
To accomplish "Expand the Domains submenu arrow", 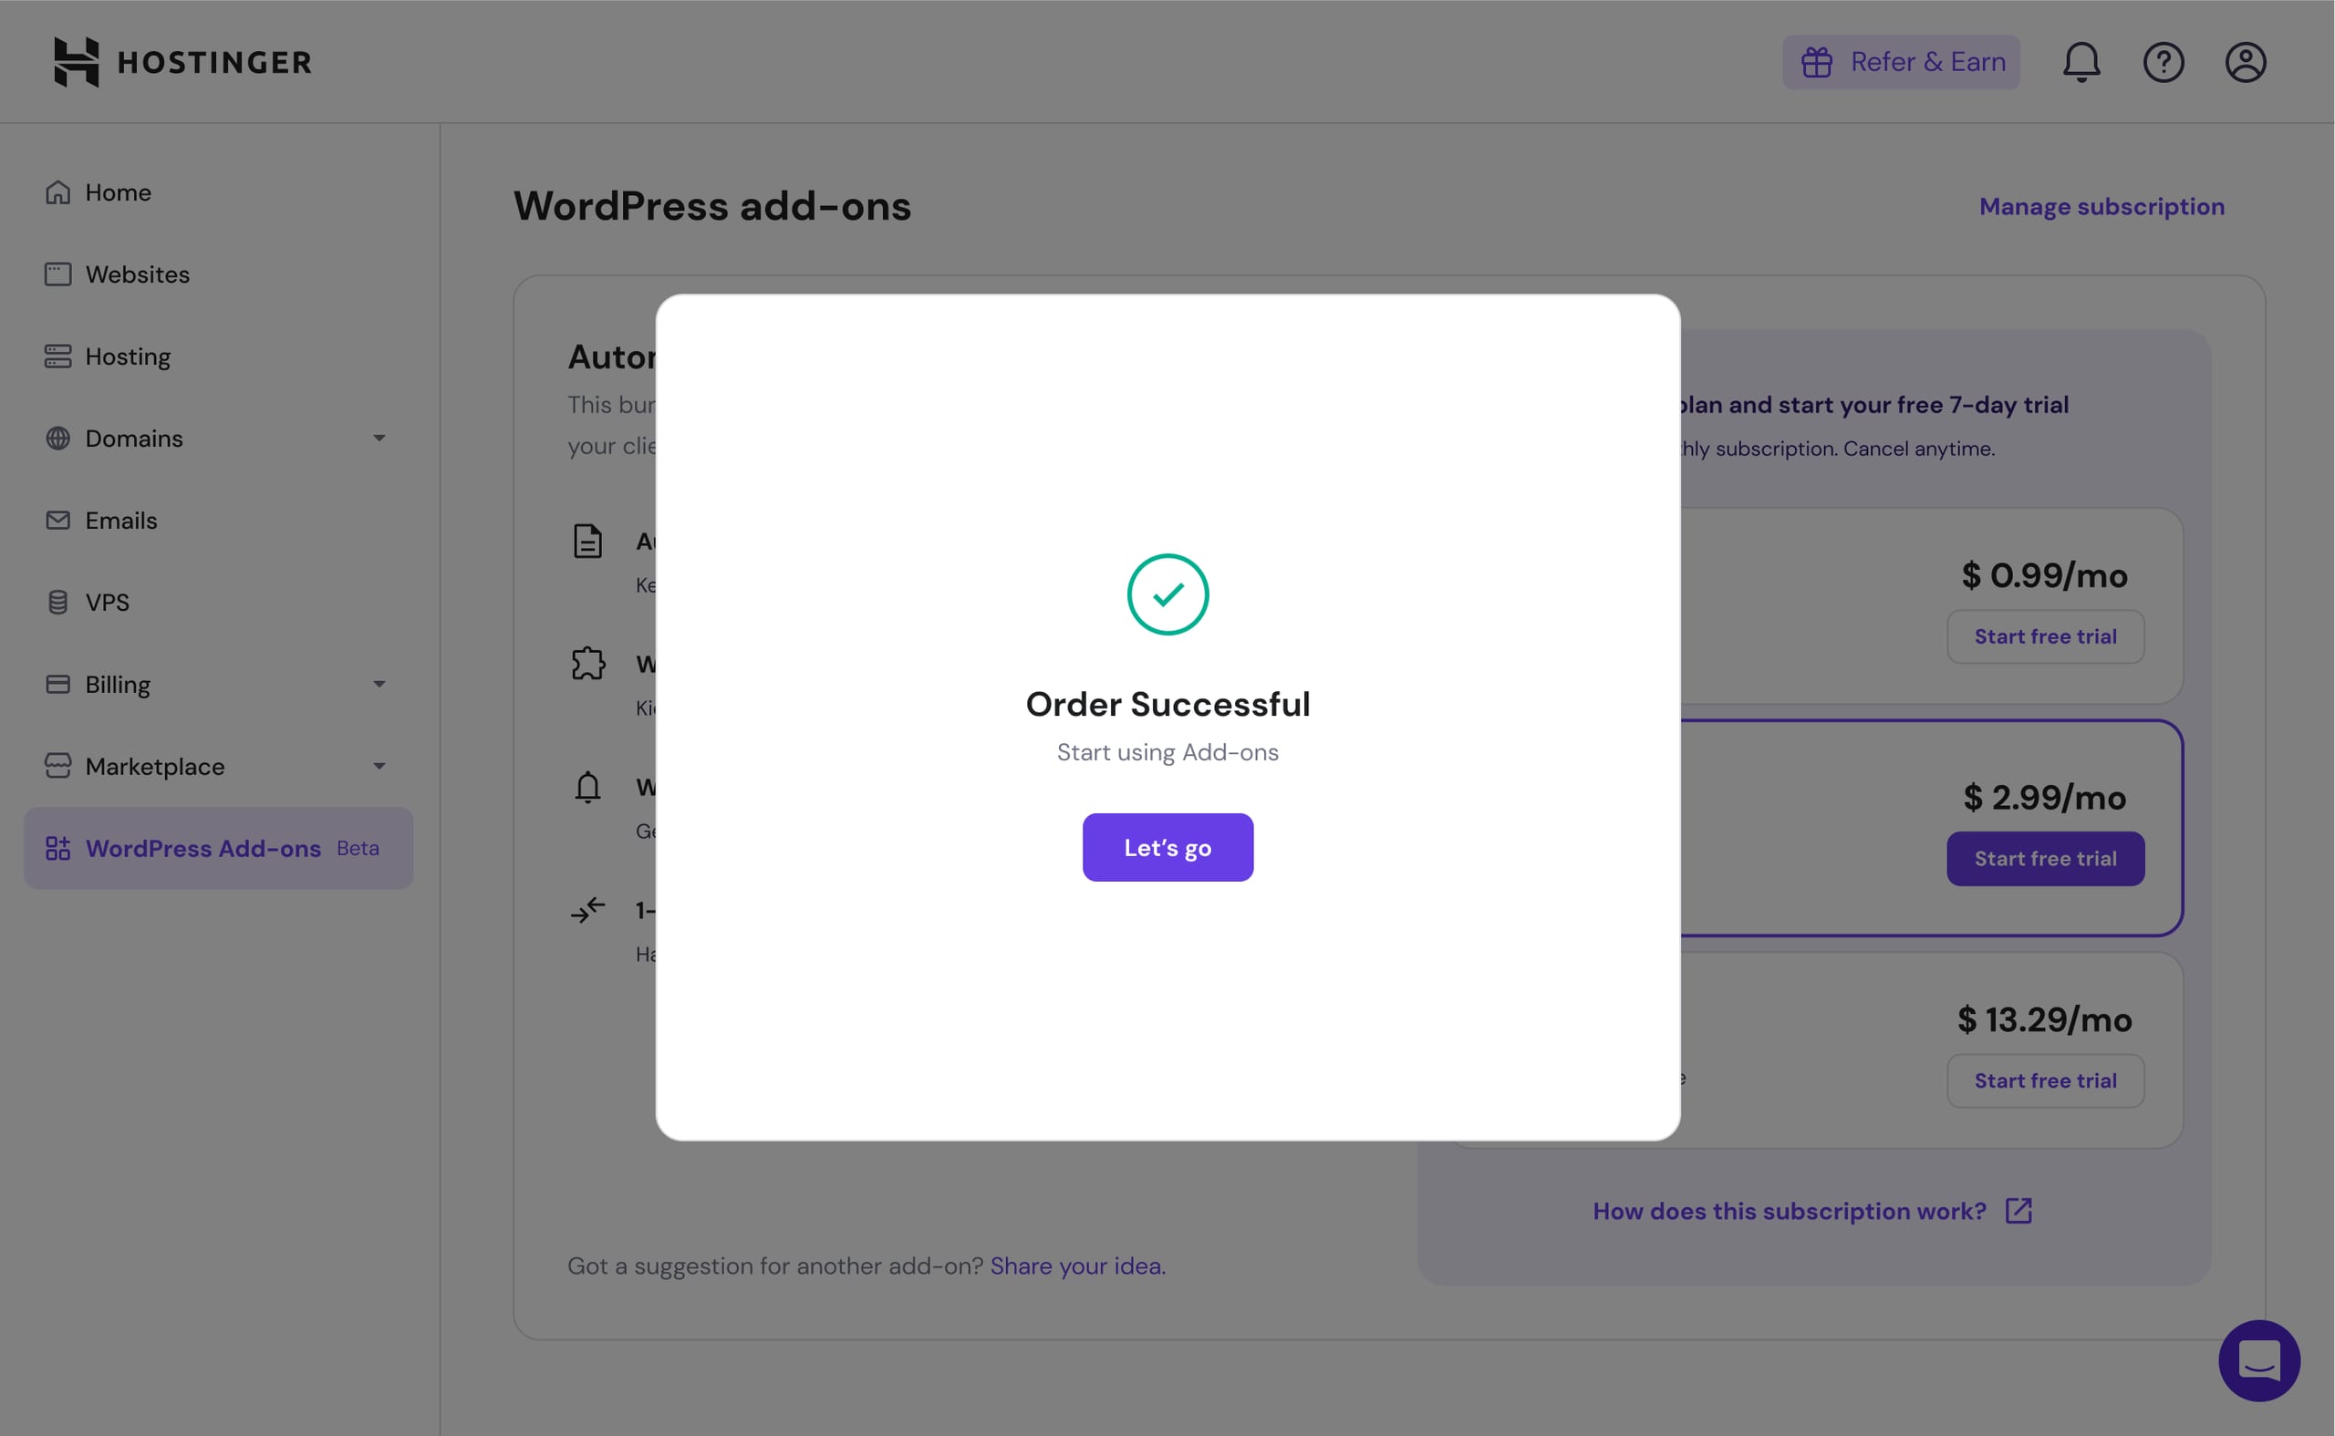I will pos(379,438).
